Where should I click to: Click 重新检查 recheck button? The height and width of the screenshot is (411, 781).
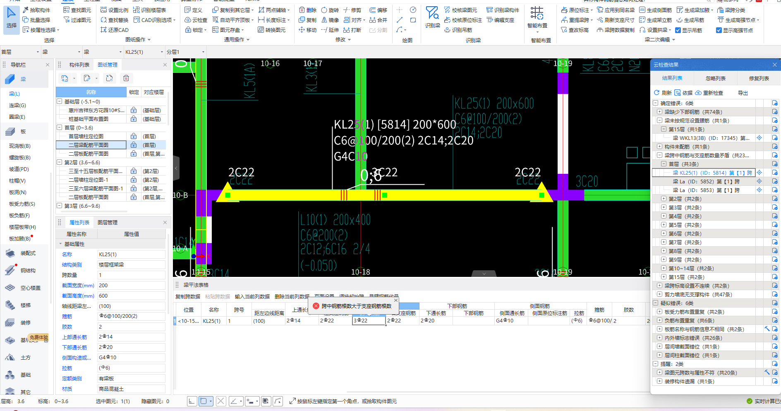tap(709, 93)
